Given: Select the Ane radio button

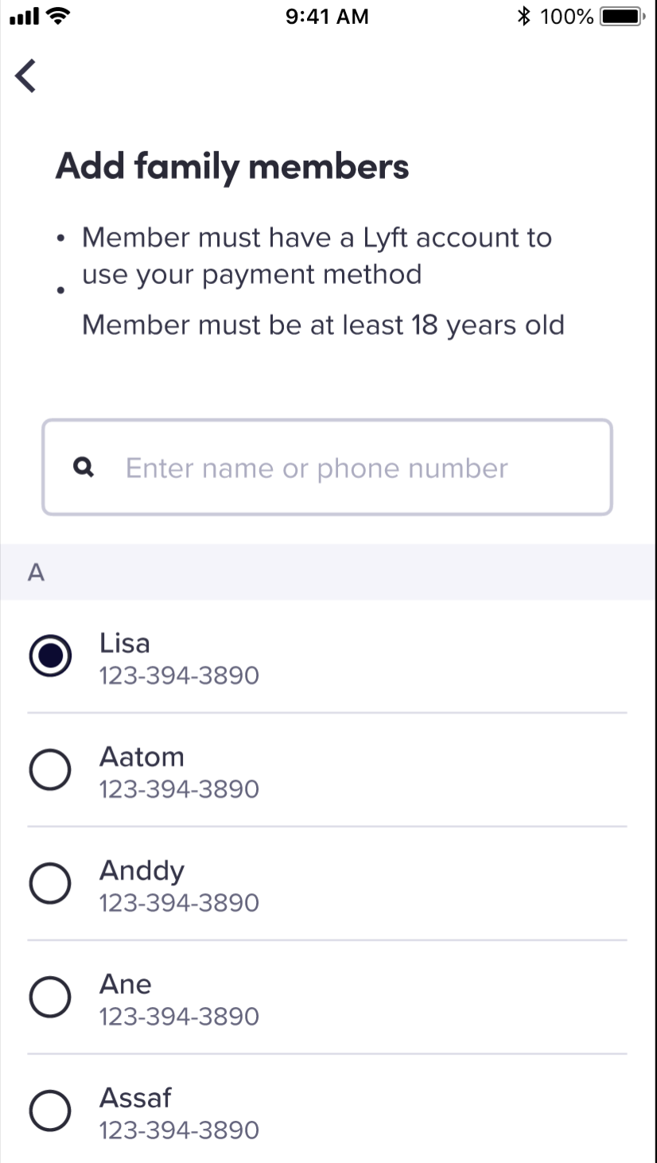Looking at the screenshot, I should point(50,998).
